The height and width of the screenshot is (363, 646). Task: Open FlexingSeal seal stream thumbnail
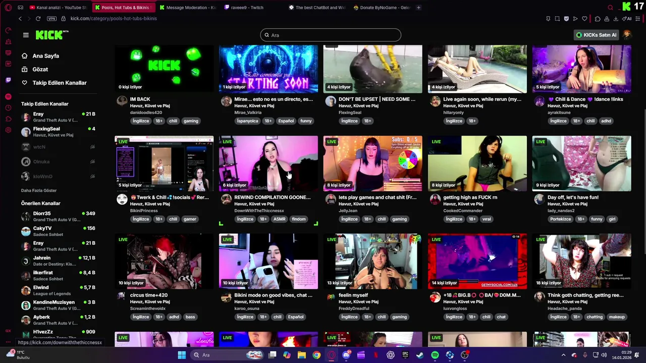(372, 69)
